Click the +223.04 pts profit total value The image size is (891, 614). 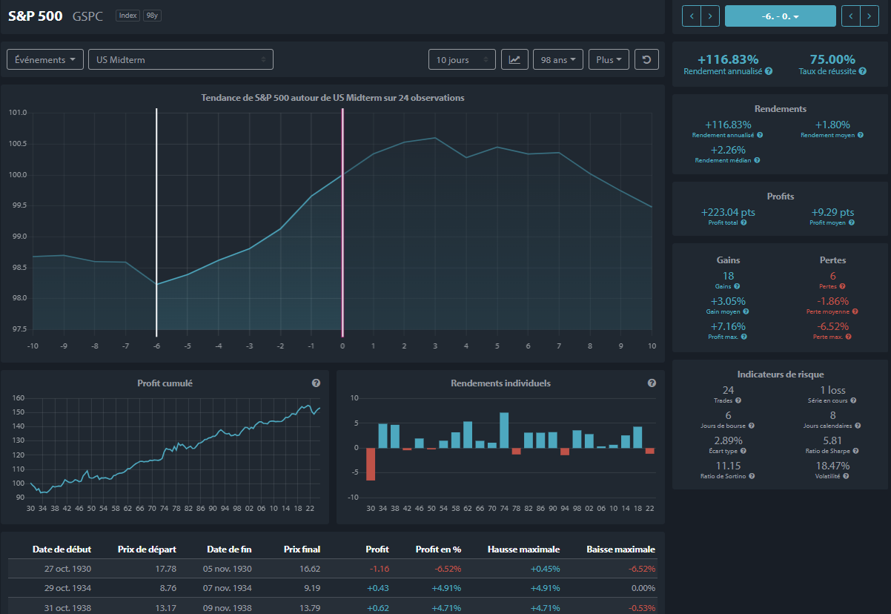728,212
